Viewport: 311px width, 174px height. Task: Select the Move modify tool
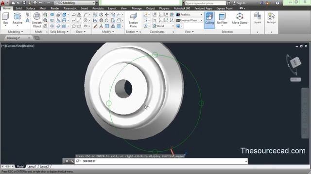(x=107, y=14)
